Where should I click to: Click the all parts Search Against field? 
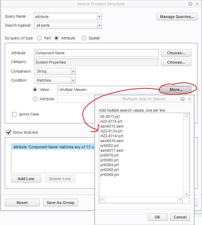tap(65, 26)
